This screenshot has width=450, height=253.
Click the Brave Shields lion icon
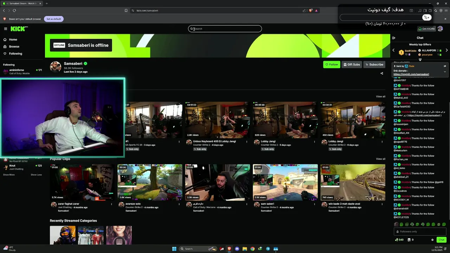point(310,11)
